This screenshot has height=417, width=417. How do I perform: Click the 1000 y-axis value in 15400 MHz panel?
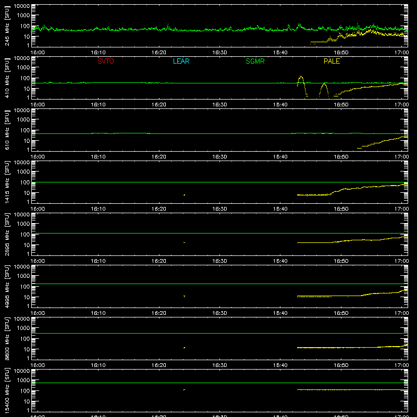pos(23,381)
